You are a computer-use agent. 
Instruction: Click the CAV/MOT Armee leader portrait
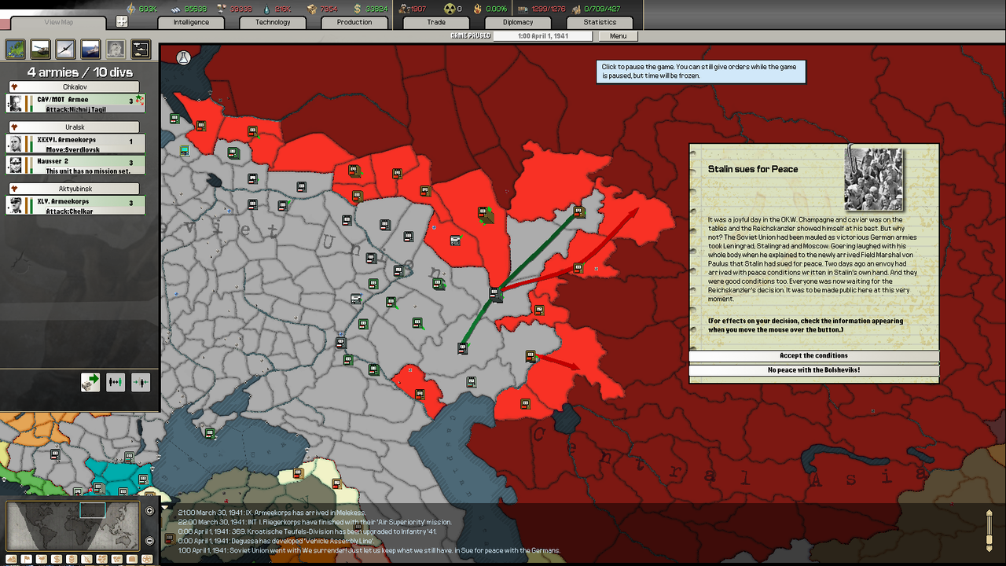[x=15, y=104]
